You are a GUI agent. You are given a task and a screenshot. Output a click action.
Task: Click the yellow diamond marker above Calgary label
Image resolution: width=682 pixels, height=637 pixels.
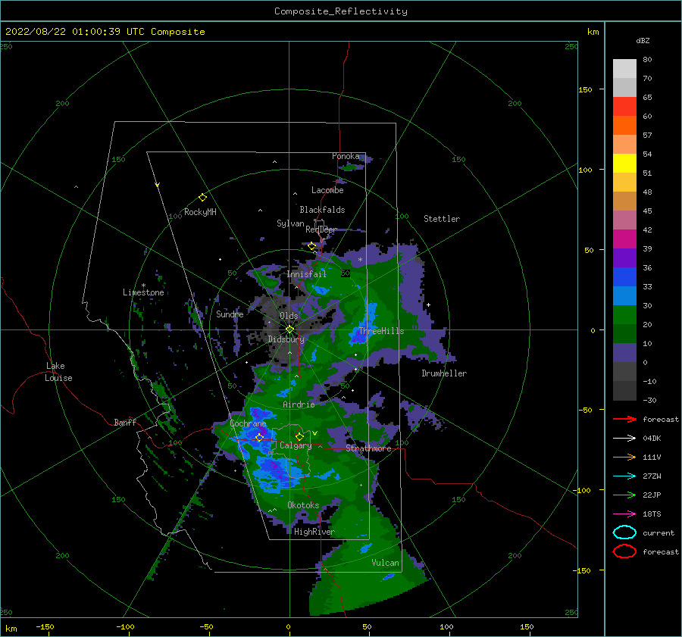pos(299,436)
